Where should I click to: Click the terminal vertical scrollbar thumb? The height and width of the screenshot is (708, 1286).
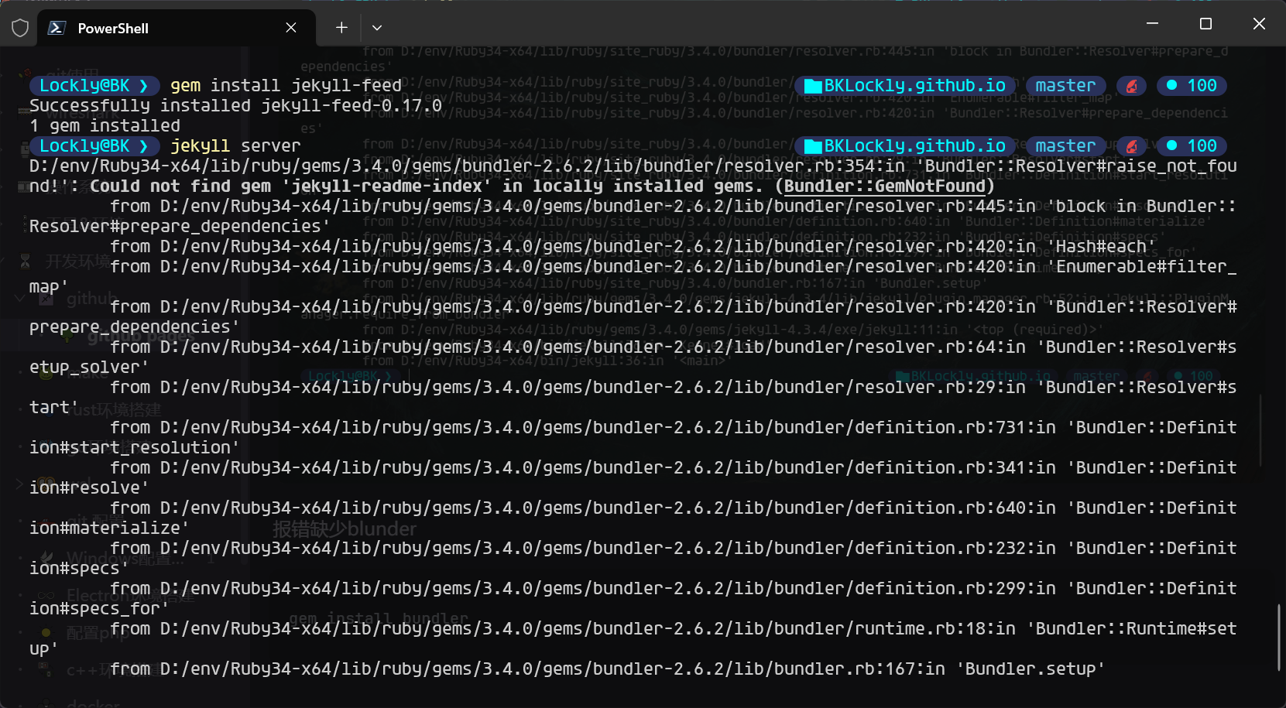point(1278,637)
